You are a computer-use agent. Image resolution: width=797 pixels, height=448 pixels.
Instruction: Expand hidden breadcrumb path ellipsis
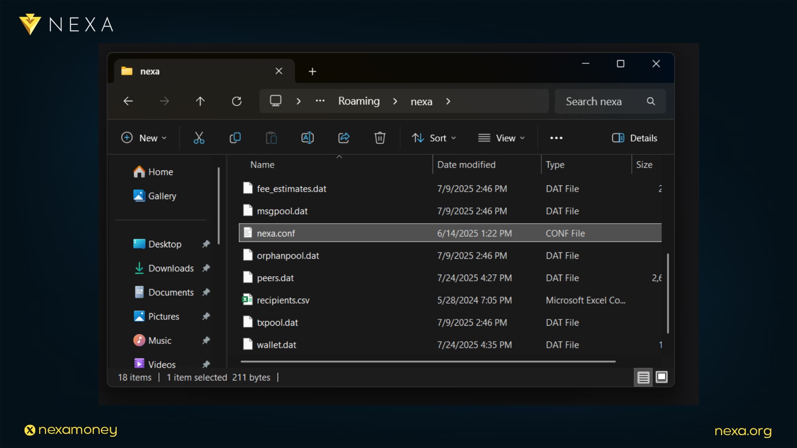coord(320,101)
